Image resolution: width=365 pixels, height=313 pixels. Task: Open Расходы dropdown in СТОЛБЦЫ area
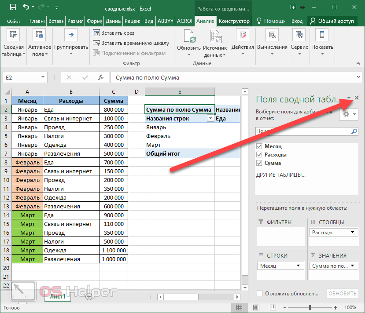(353, 233)
